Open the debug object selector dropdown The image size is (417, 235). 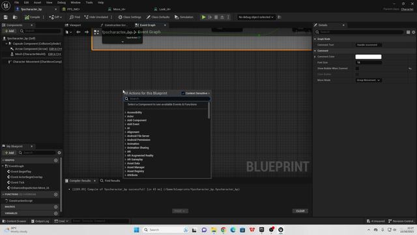click(256, 17)
